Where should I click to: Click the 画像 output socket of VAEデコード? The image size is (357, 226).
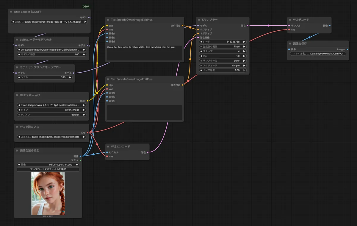pos(330,26)
